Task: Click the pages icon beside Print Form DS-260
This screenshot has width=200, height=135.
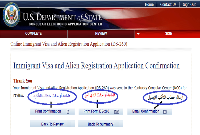Action: point(116,112)
